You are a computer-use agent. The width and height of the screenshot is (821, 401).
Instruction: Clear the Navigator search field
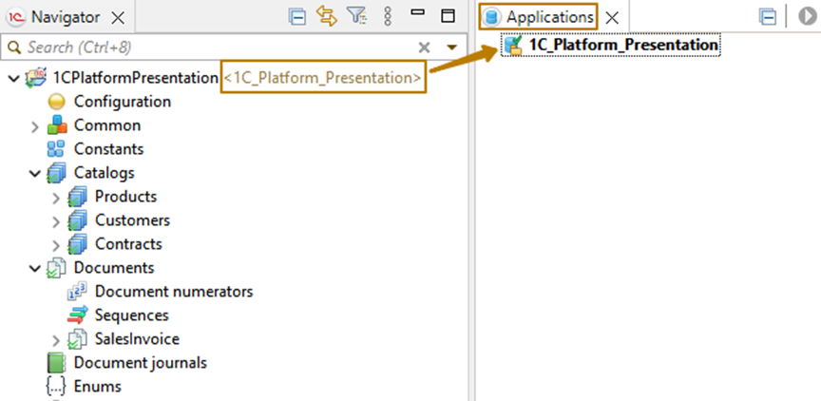pos(425,47)
